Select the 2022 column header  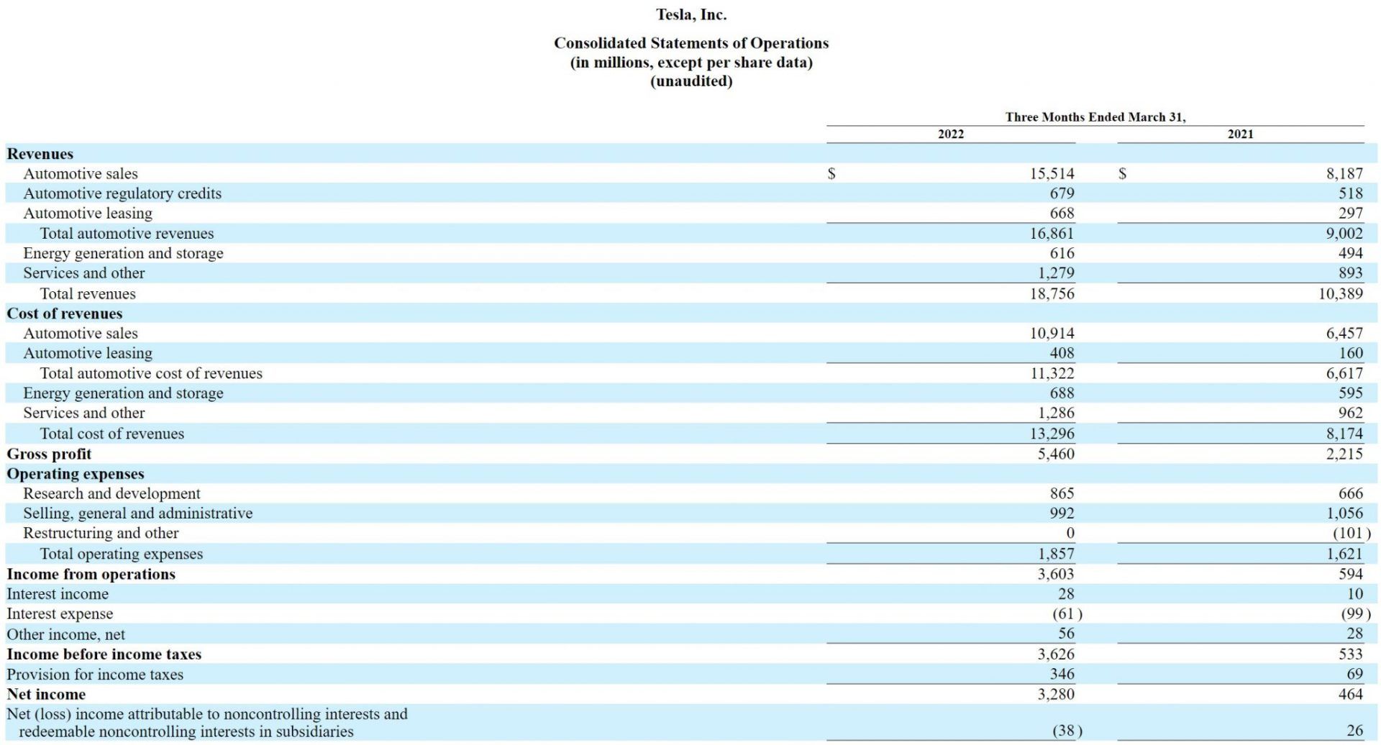coord(951,134)
